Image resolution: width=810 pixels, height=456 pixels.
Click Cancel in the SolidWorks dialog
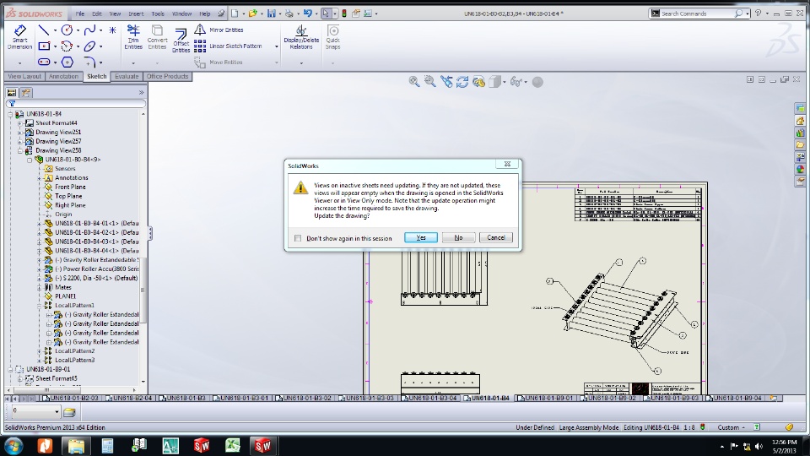(x=496, y=237)
